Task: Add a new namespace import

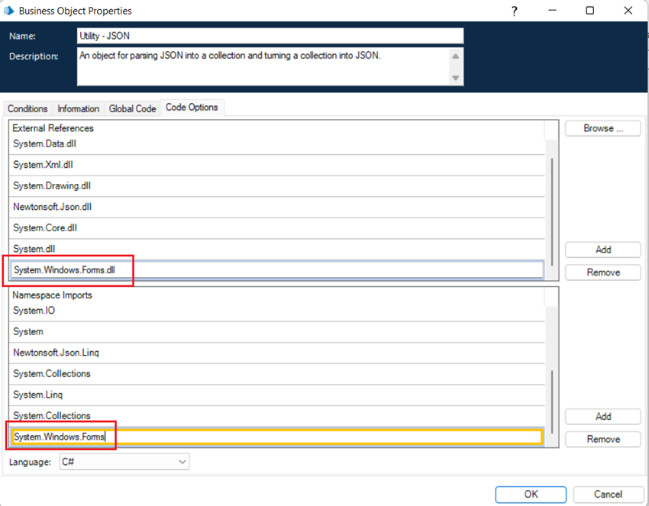Action: pyautogui.click(x=603, y=417)
